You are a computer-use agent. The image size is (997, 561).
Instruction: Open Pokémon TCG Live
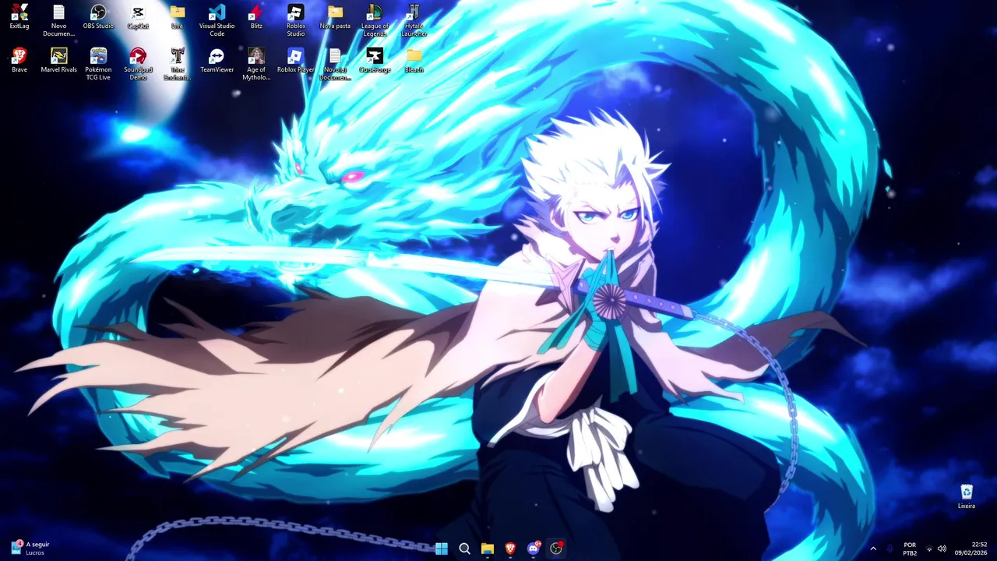pyautogui.click(x=98, y=64)
